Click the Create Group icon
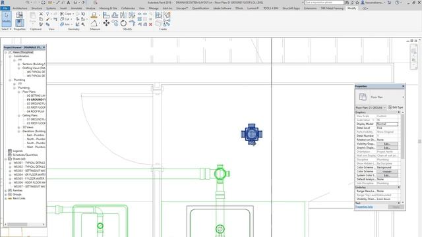The height and width of the screenshot is (237, 422). 167,15
